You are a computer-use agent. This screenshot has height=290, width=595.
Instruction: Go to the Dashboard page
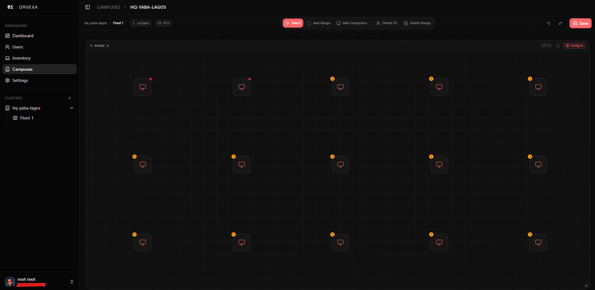point(23,36)
